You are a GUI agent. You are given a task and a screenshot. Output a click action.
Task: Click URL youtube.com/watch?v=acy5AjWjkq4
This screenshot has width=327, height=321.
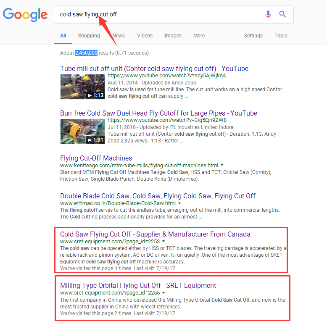tap(166, 76)
